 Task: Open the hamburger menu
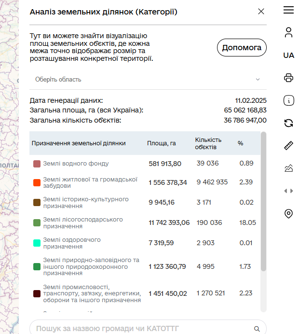(x=288, y=10)
